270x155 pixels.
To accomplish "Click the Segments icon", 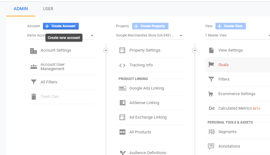I will [x=211, y=132].
